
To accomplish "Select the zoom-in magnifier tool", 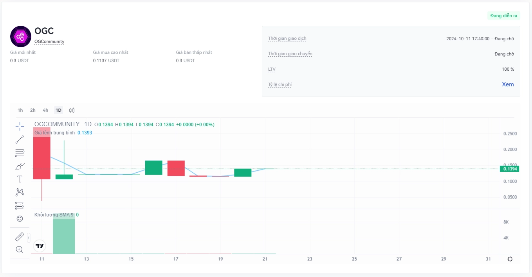I will [x=20, y=249].
